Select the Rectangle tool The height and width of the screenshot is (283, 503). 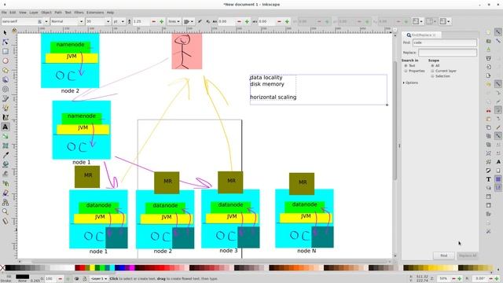click(x=6, y=51)
